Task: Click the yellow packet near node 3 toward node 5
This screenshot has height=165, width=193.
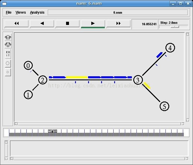Action: point(147,85)
